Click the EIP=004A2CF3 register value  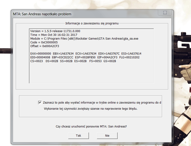click(x=107, y=58)
